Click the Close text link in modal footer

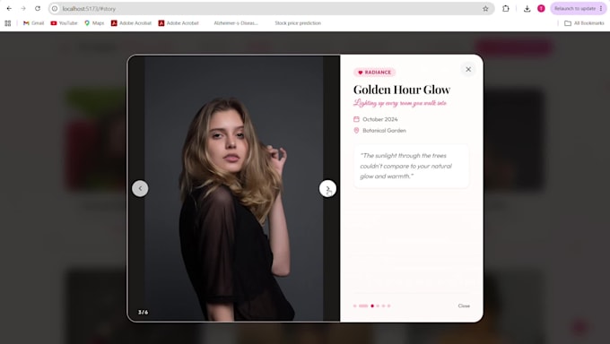(x=464, y=305)
